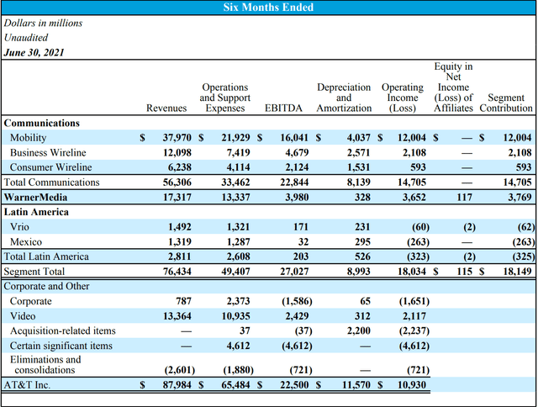Click Consumer Wireline EBITDA 2,124
The width and height of the screenshot is (538, 407).
point(297,167)
